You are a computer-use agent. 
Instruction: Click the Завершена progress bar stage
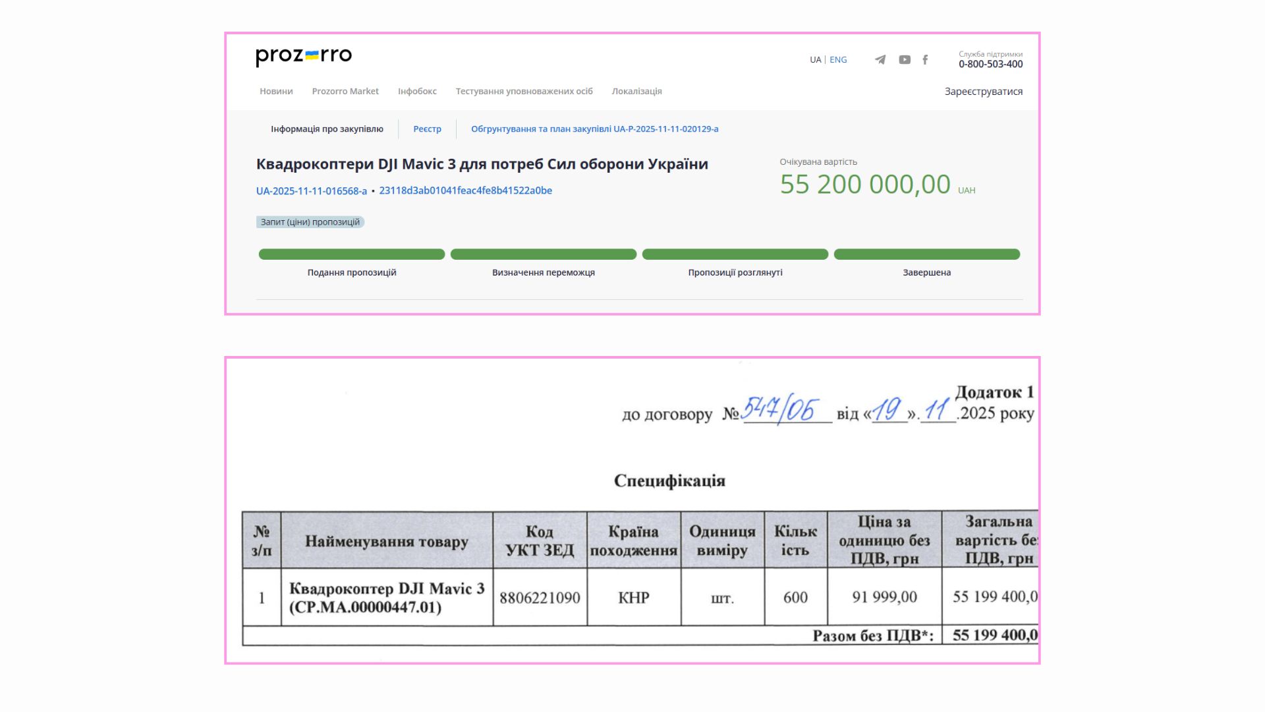click(926, 254)
